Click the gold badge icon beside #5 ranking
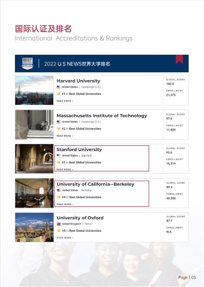This screenshot has width=204, height=287. pyautogui.click(x=59, y=231)
